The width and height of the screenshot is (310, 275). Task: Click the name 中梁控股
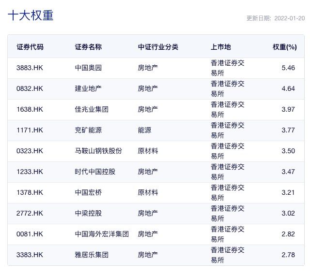[88, 213]
